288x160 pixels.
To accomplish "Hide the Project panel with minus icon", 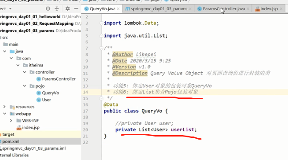I will 76,8.
